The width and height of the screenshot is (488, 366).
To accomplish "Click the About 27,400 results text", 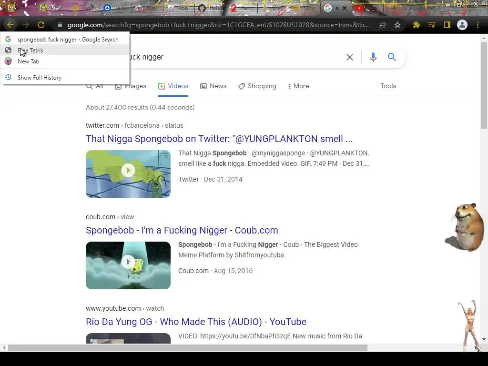I will (140, 107).
